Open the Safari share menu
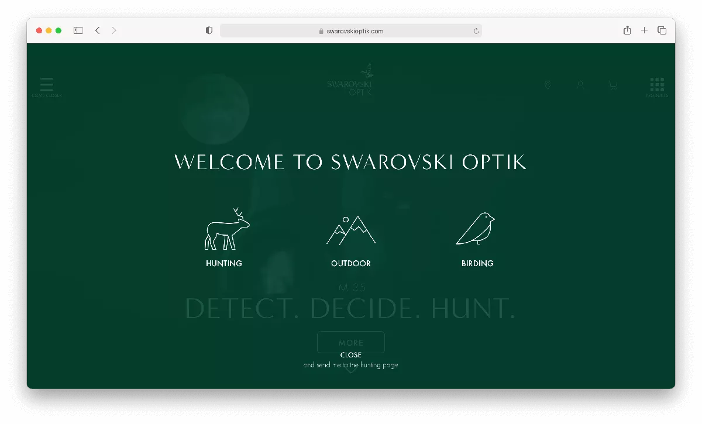Viewport: 702px width, 424px height. point(627,30)
